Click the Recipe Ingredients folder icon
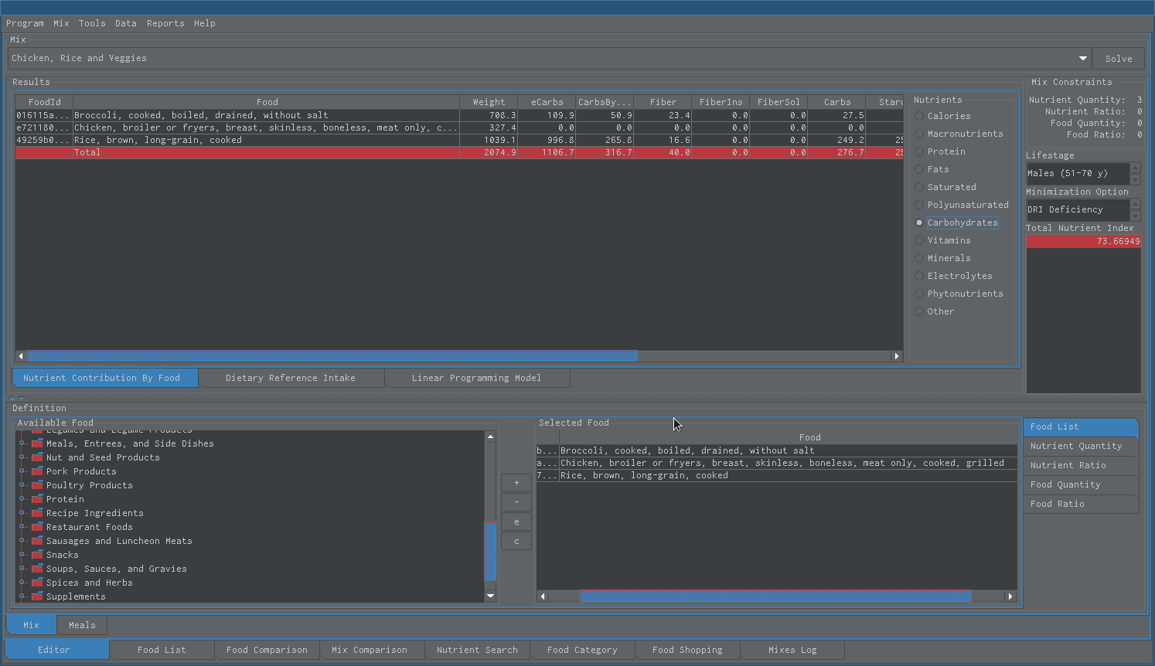The width and height of the screenshot is (1155, 666). point(37,513)
